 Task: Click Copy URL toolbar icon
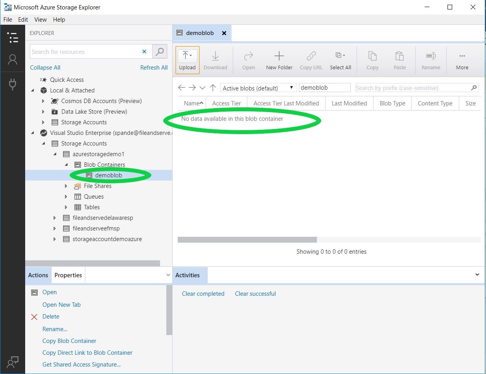[311, 60]
